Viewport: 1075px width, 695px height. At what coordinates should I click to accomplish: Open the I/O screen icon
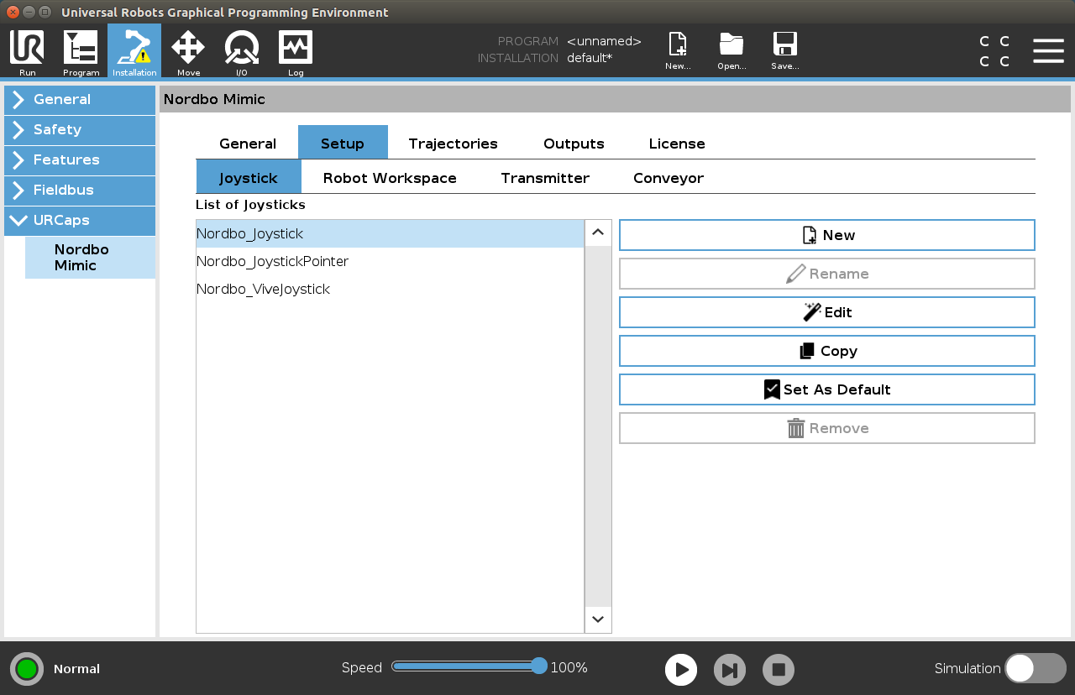(x=242, y=52)
